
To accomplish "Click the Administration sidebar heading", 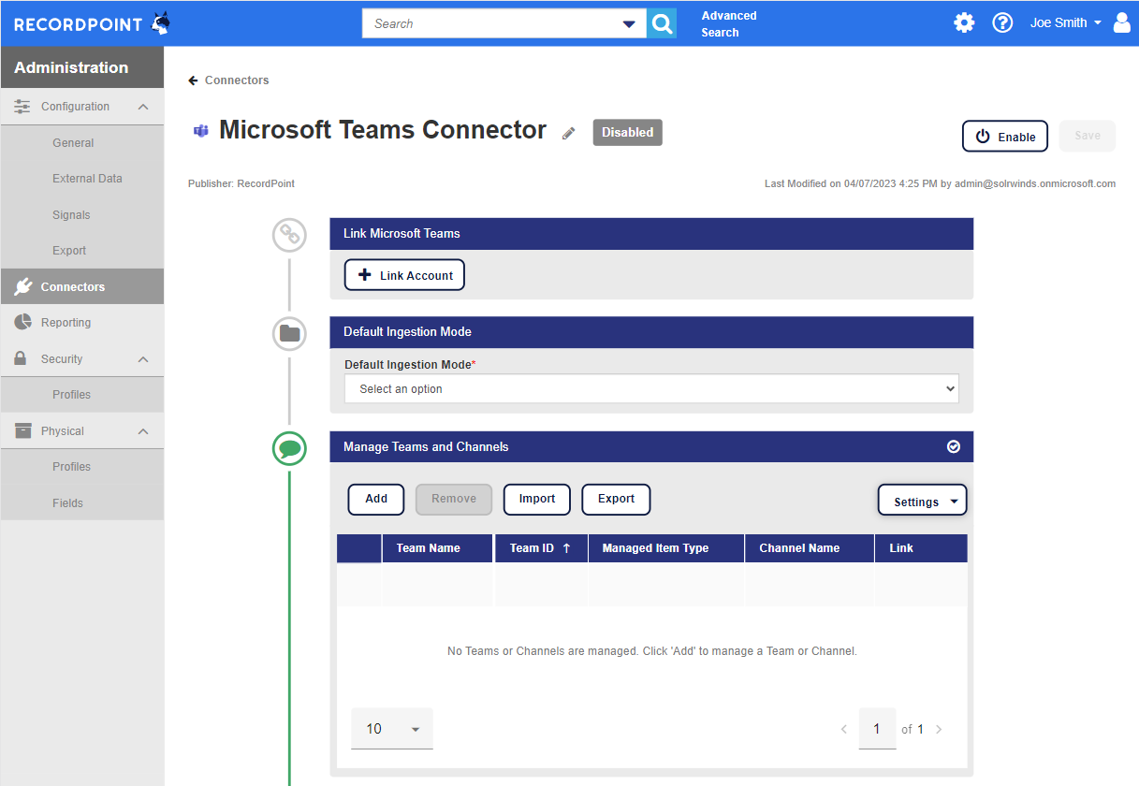I will click(71, 67).
